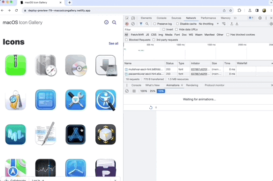Open the green Archive Utility zipper icon
273x181 pixels.
pos(16,65)
